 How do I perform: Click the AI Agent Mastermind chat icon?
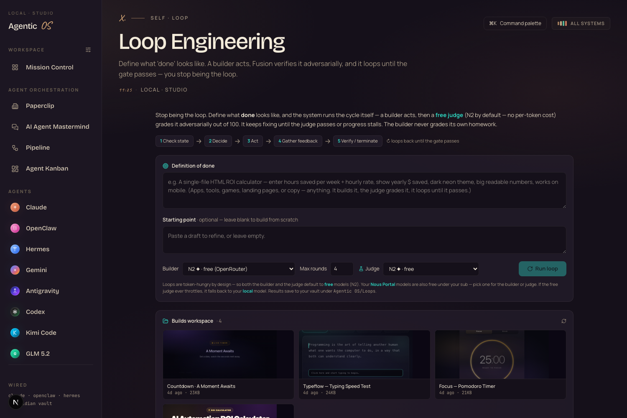[x=15, y=127]
